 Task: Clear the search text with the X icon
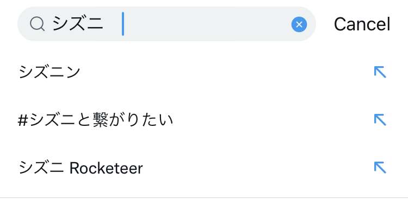click(x=299, y=24)
